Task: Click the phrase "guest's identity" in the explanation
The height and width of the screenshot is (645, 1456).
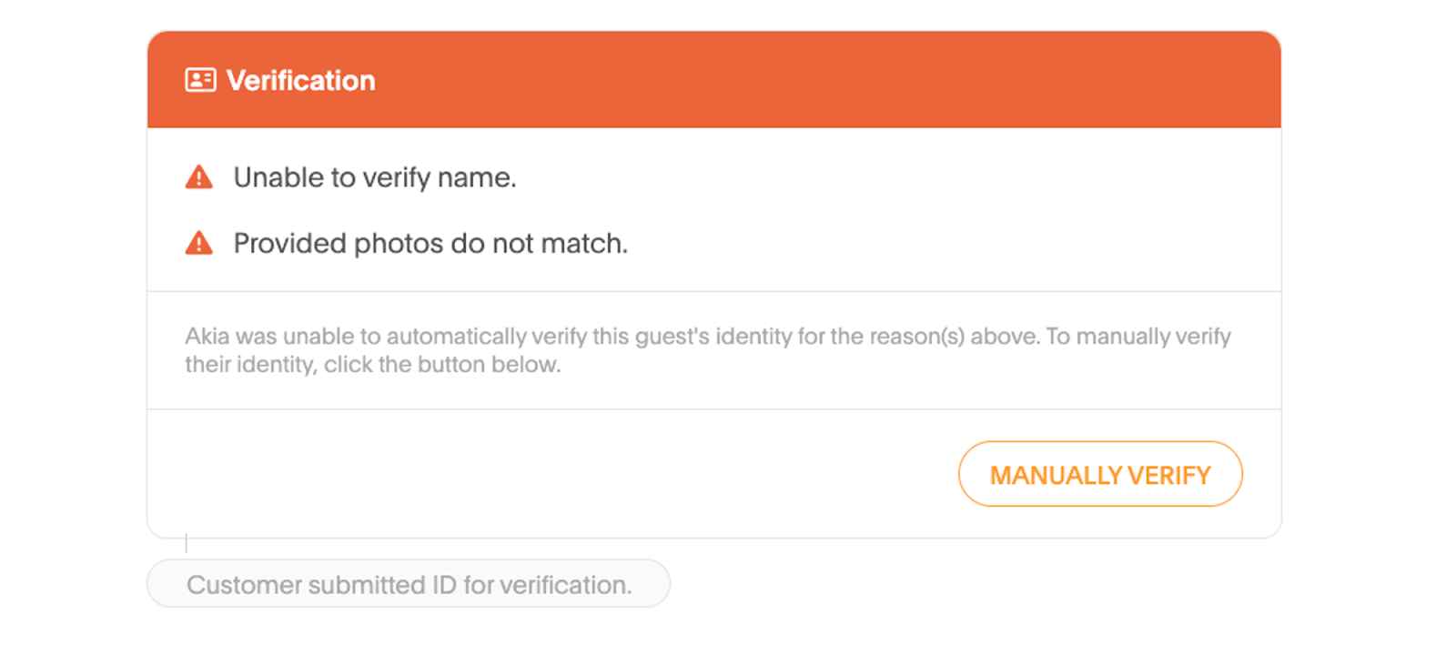Action: [713, 337]
